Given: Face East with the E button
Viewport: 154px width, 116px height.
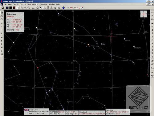Looking at the screenshot, I should pos(2,41).
